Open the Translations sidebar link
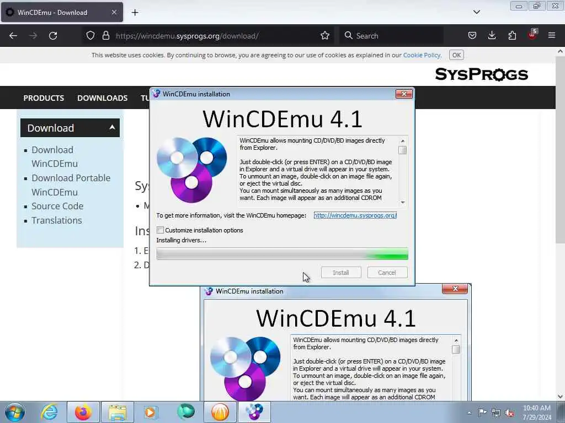Image resolution: width=565 pixels, height=423 pixels. (x=57, y=220)
